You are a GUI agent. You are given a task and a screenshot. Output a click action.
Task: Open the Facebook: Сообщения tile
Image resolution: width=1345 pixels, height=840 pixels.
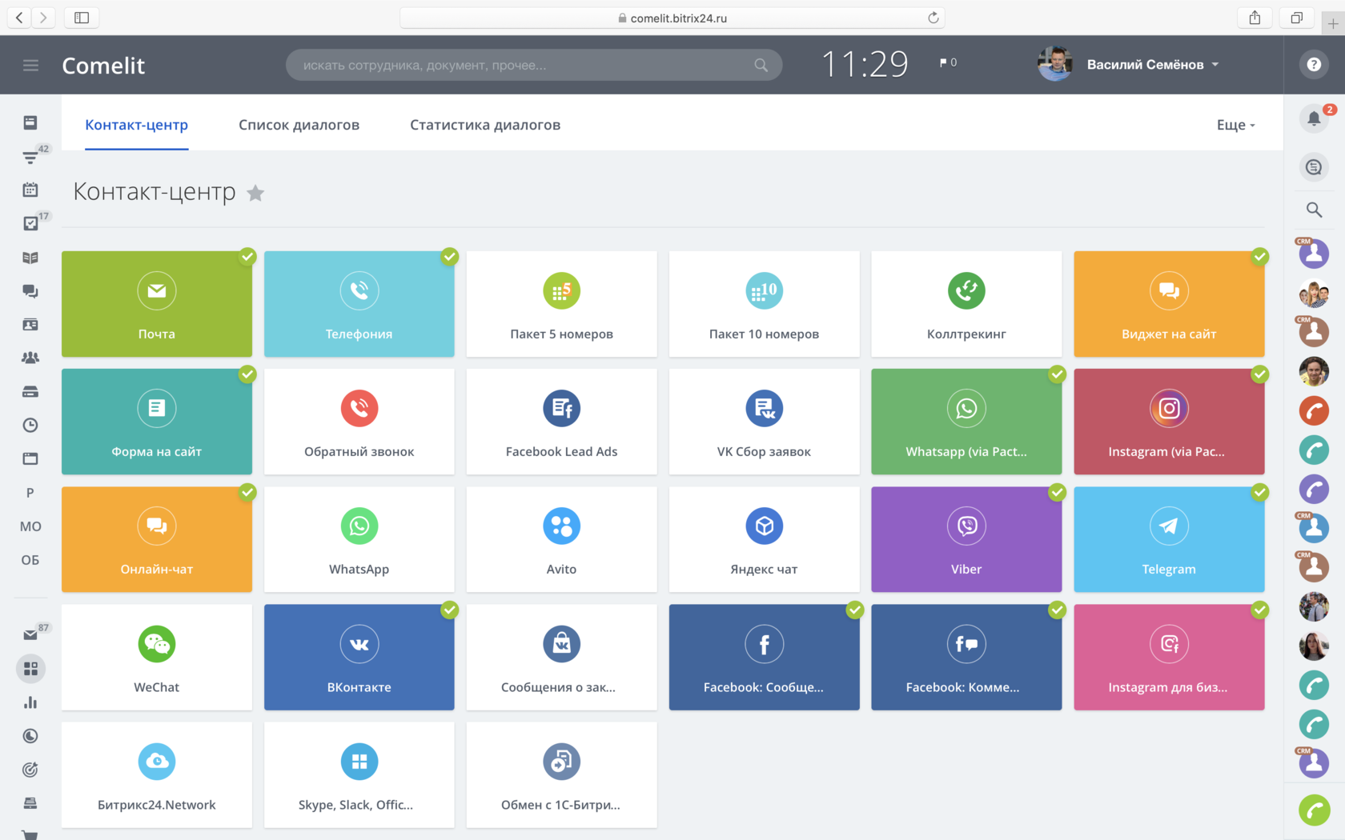[x=765, y=657]
